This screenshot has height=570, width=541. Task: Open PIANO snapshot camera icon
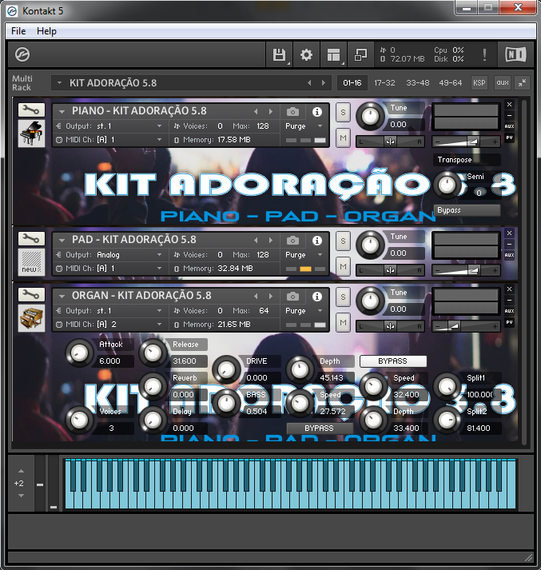(x=292, y=112)
